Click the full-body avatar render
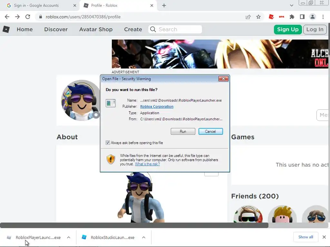The image size is (330, 247). coord(141,197)
